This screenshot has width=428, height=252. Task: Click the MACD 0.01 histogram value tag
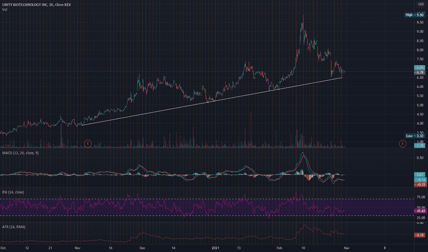point(420,175)
